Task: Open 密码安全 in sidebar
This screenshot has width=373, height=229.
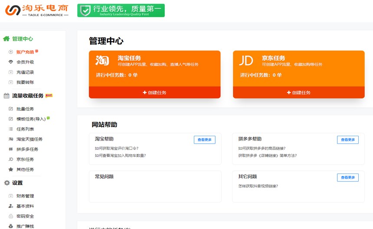Action: click(x=25, y=216)
